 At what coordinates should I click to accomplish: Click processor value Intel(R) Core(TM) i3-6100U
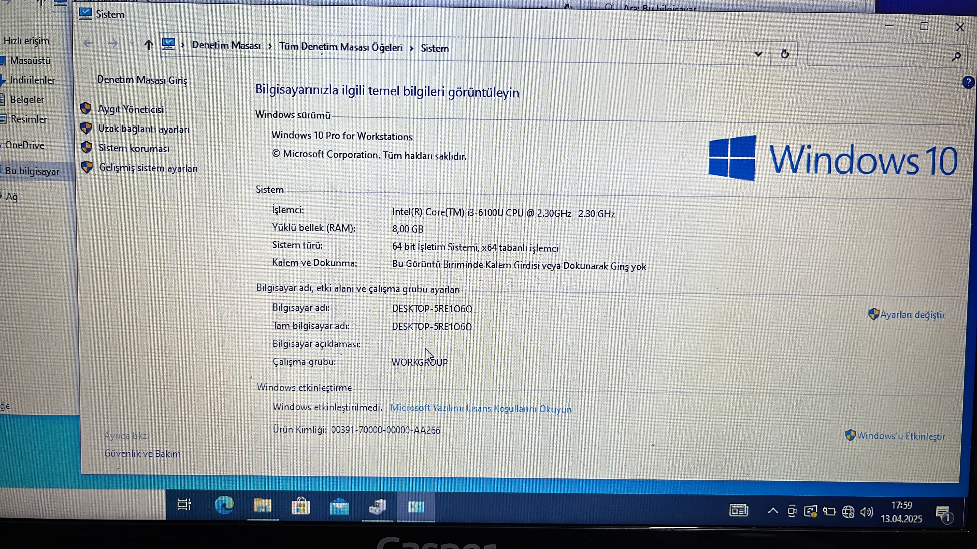[503, 213]
